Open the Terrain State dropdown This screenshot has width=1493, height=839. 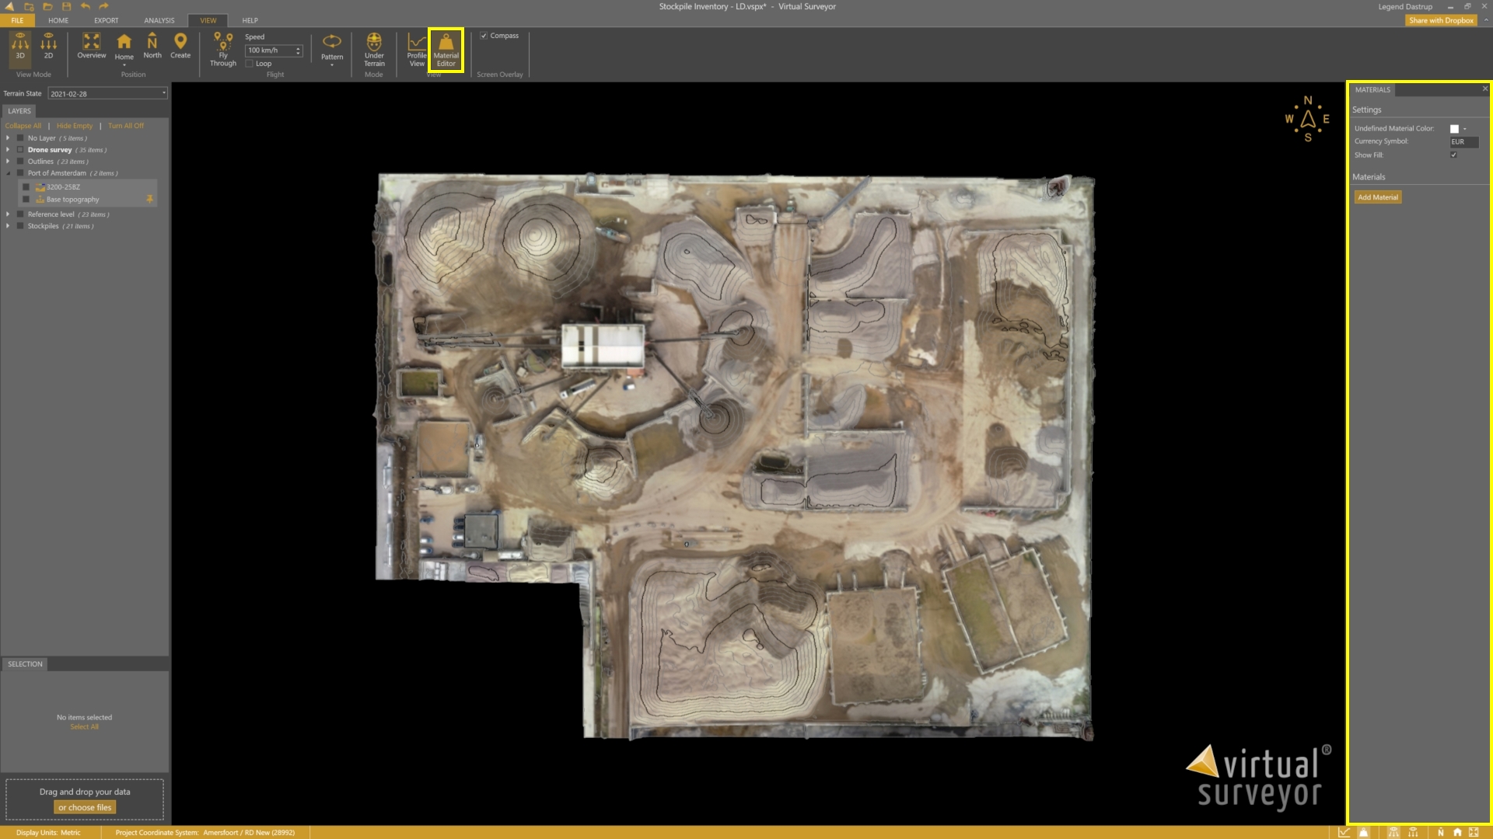(163, 93)
